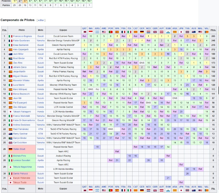Click the KTM link in Brad Binder's row
The width and height of the screenshot is (219, 193).
41,58
